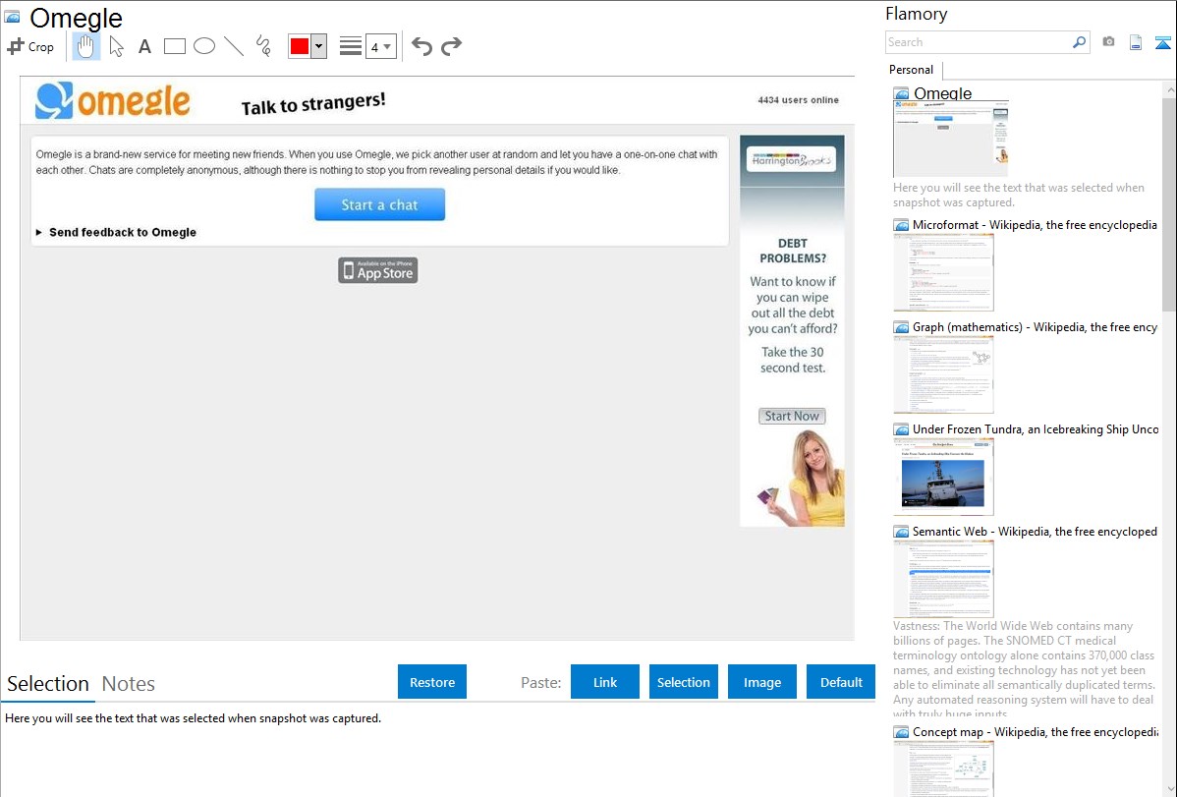Image resolution: width=1177 pixels, height=797 pixels.
Task: Open the Microformat snapshot thumbnail
Action: pyautogui.click(x=943, y=272)
